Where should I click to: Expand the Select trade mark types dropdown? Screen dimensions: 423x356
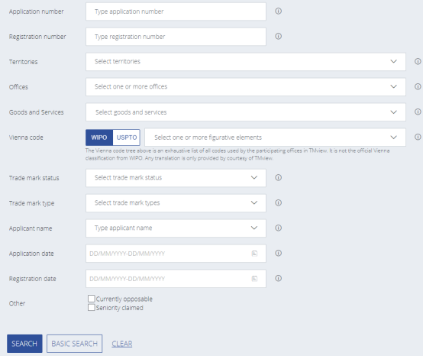click(x=176, y=203)
